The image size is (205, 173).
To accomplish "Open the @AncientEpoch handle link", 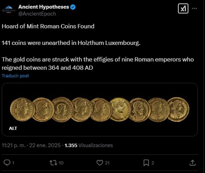I will click(37, 14).
